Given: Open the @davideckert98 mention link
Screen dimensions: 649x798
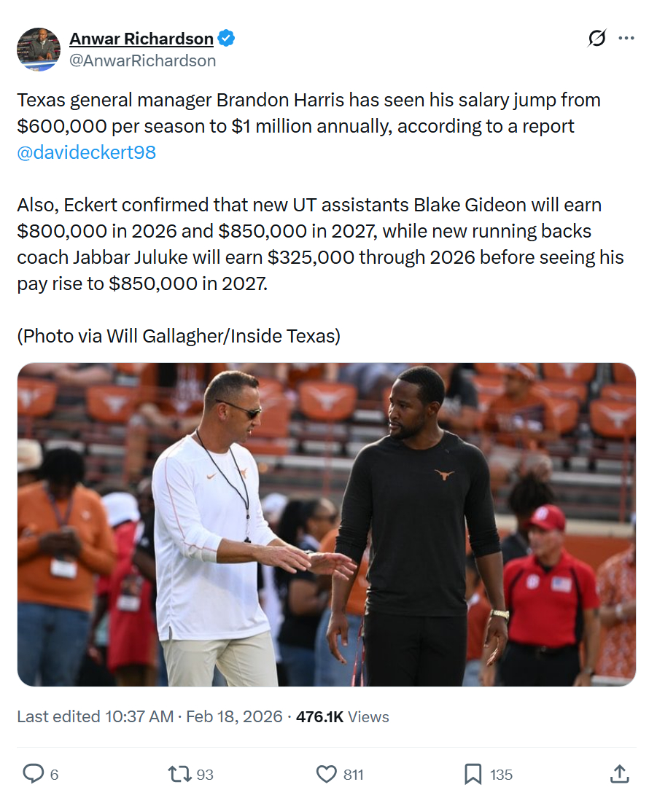Looking at the screenshot, I should (x=86, y=152).
